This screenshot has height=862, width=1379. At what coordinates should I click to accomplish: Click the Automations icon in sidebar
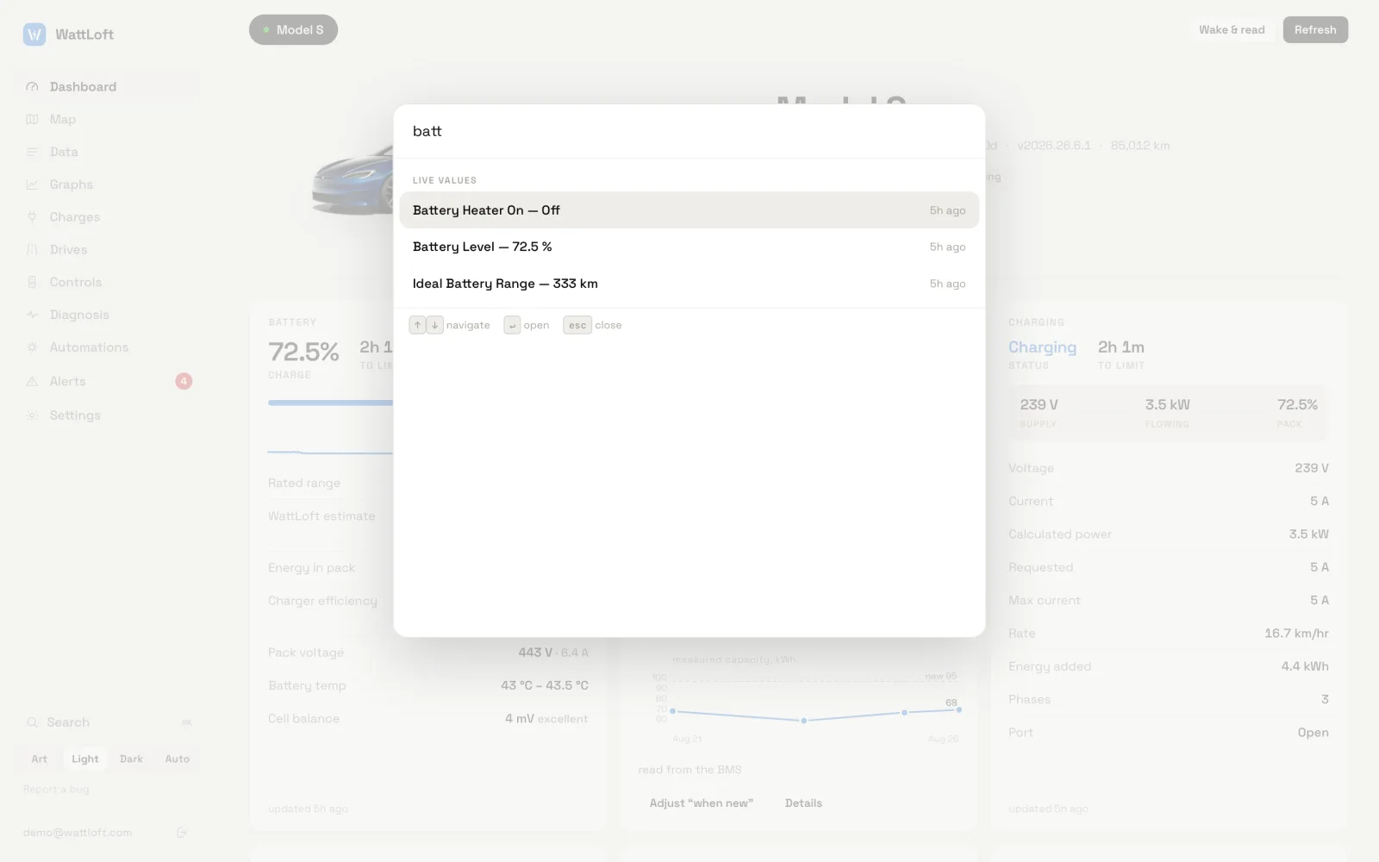32,347
